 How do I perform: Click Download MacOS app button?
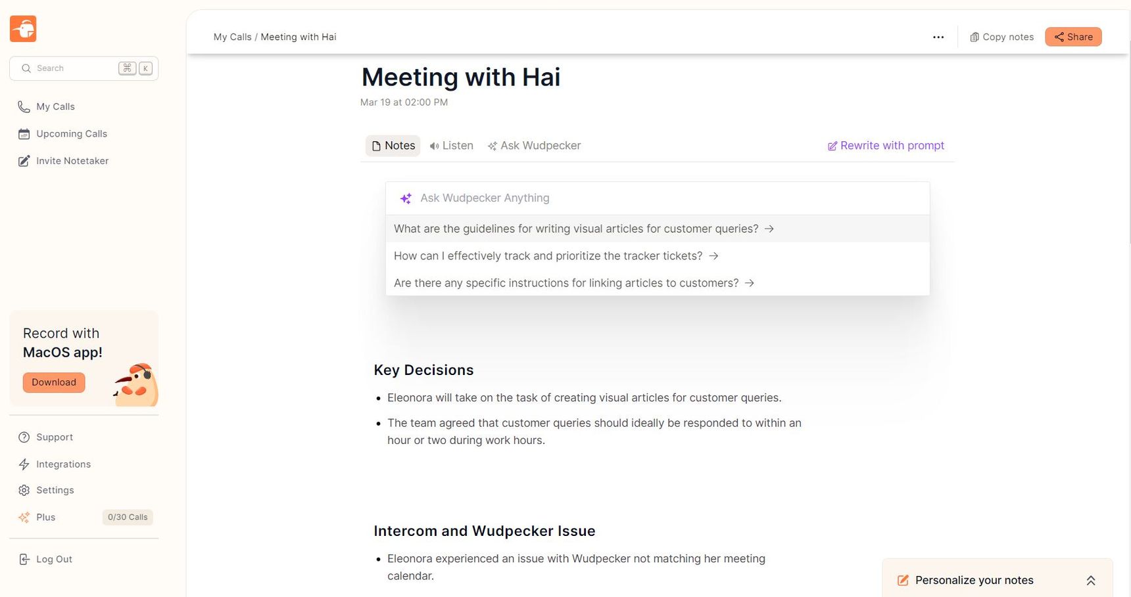coord(54,382)
